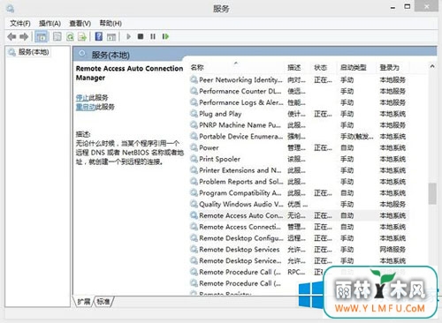Select the Peer Networking Identity service row
Viewport: 442px width, 323px height.
299,79
